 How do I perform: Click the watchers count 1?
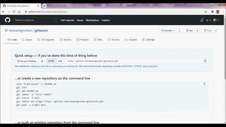pyautogui.click(x=179, y=31)
